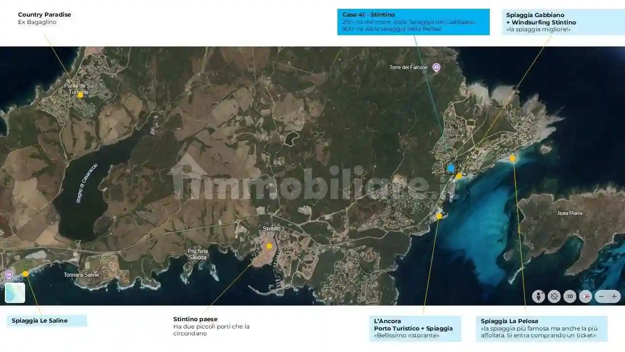Select yellow marker at Stintino town
The image size is (625, 352).
click(x=269, y=246)
